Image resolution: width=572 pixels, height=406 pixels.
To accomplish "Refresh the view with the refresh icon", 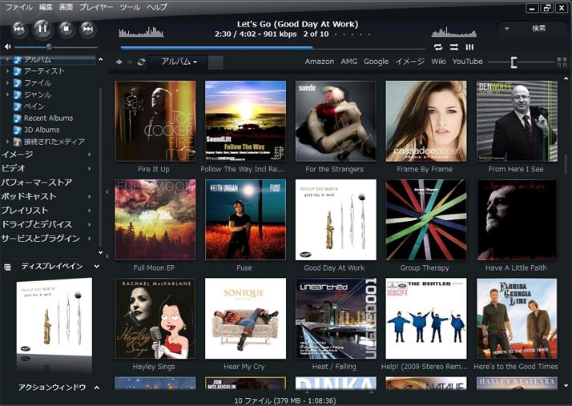I will pyautogui.click(x=141, y=62).
